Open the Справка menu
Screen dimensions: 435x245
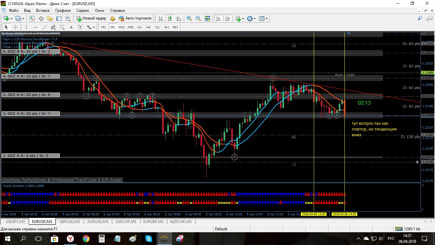click(117, 11)
